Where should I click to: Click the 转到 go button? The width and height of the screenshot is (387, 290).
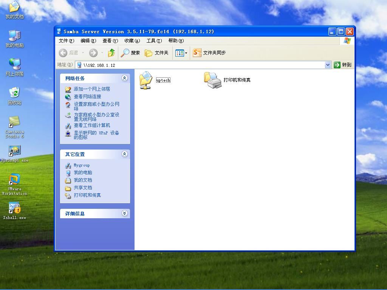pyautogui.click(x=342, y=65)
